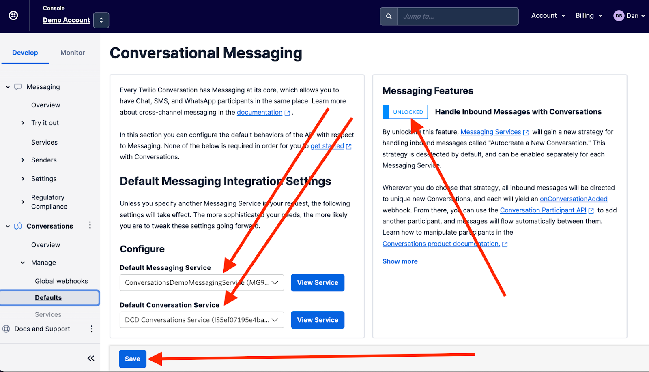
Task: Open the Docs and Support three-dot menu
Action: tap(92, 329)
